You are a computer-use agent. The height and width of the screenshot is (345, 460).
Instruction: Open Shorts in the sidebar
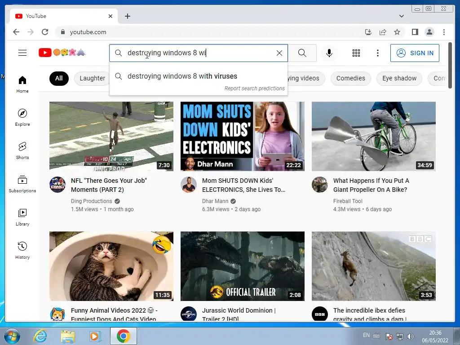(22, 150)
